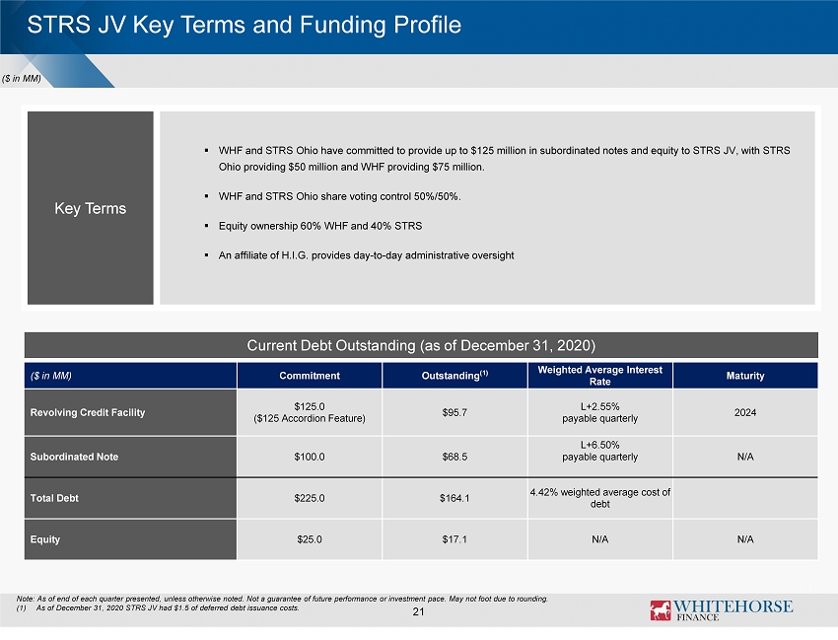Select the 'Total Debt' row label
Viewport: 838px width, 640px height.
[130, 498]
